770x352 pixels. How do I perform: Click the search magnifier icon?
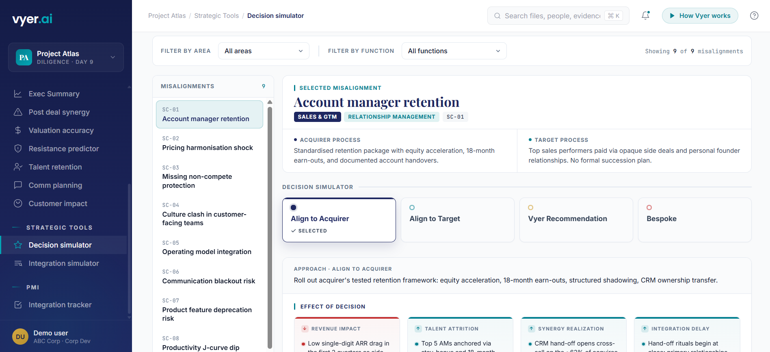(x=497, y=16)
